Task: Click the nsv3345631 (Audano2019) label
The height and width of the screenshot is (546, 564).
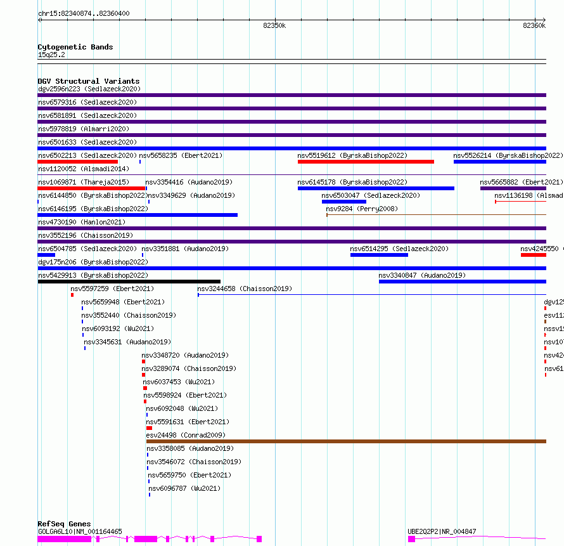Action: [127, 342]
